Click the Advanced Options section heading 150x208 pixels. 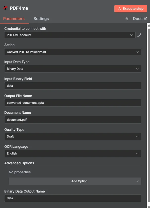click(x=19, y=163)
